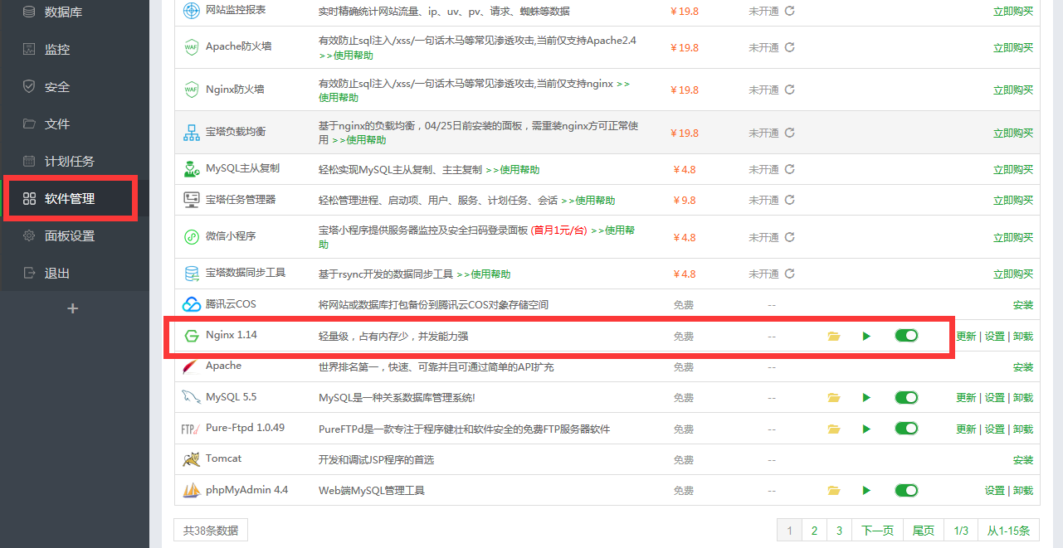Open 使用帮助 link for MySQL主从复制
1063x548 pixels.
(x=513, y=169)
